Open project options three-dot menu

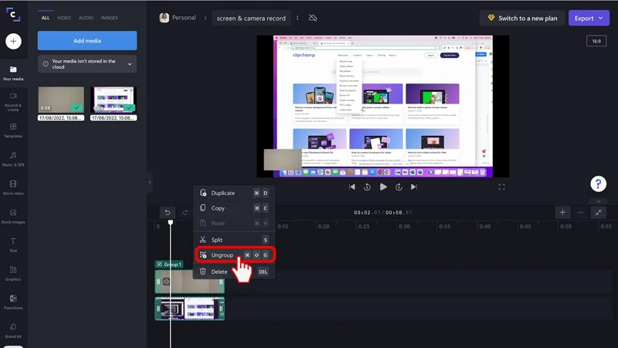click(x=297, y=18)
